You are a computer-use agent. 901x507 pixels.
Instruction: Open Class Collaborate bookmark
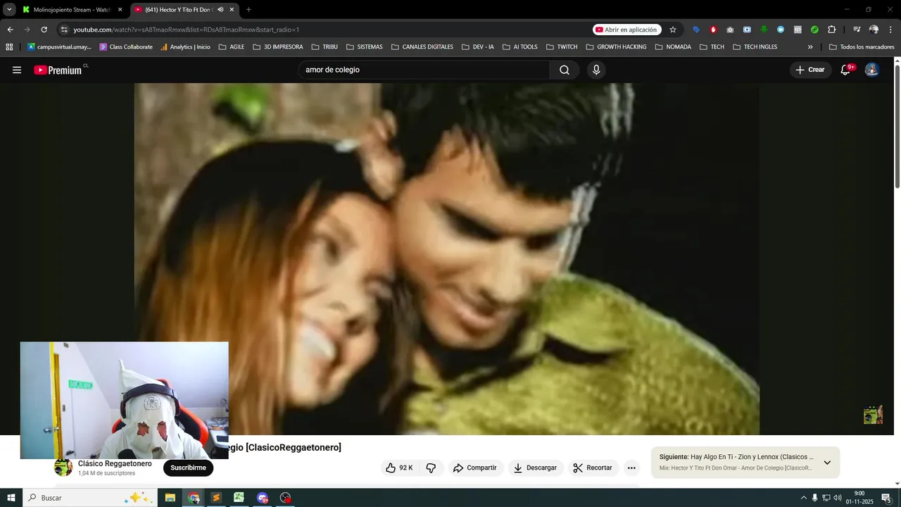point(126,47)
